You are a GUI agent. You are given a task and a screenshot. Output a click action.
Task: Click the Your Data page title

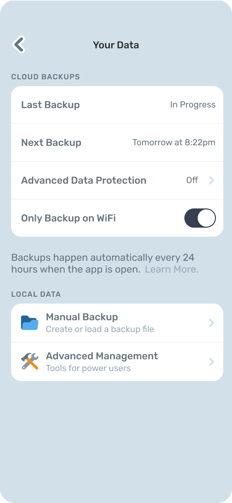[x=116, y=45]
